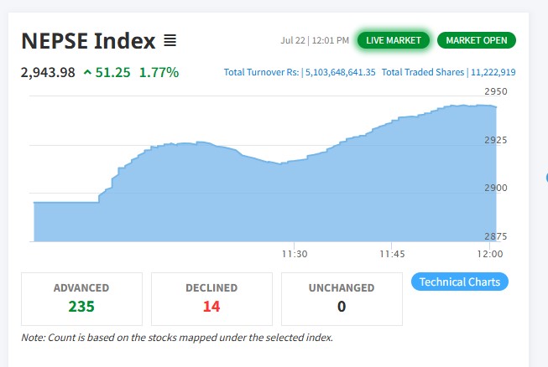This screenshot has height=367, width=548.
Task: Click the blue circle at right edge
Action: pos(546,178)
